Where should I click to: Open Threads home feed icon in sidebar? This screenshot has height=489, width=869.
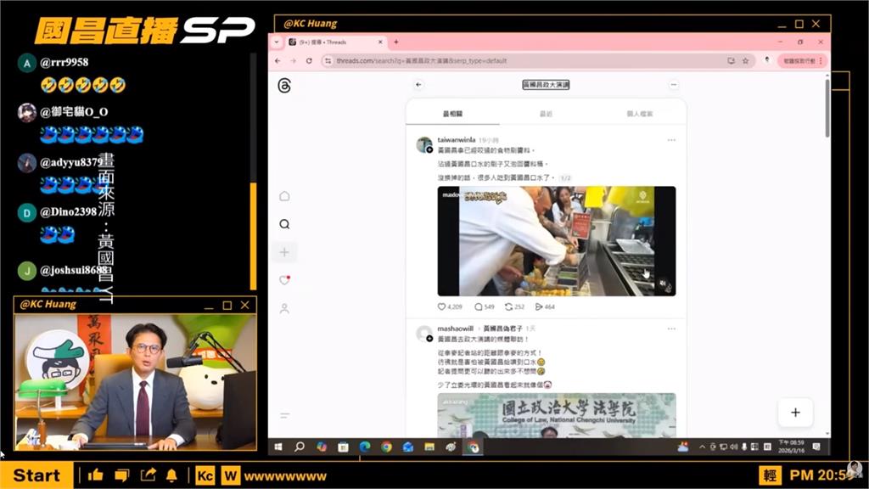click(284, 196)
